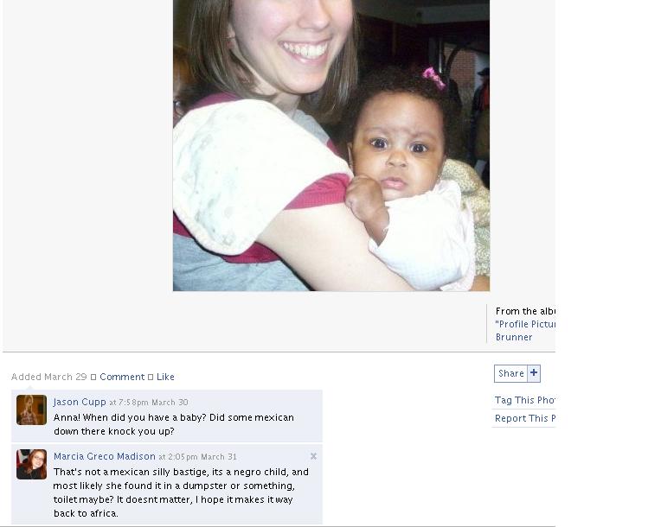Click the main profile photo

331,145
